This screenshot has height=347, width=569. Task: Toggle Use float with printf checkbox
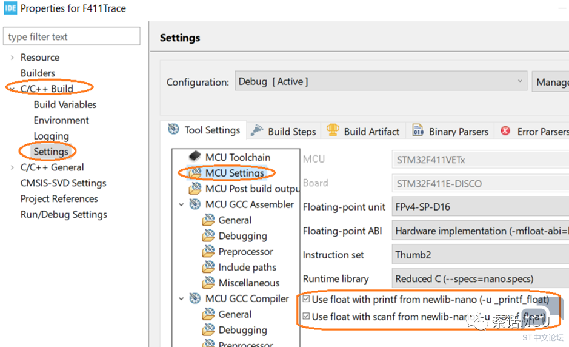tap(306, 298)
